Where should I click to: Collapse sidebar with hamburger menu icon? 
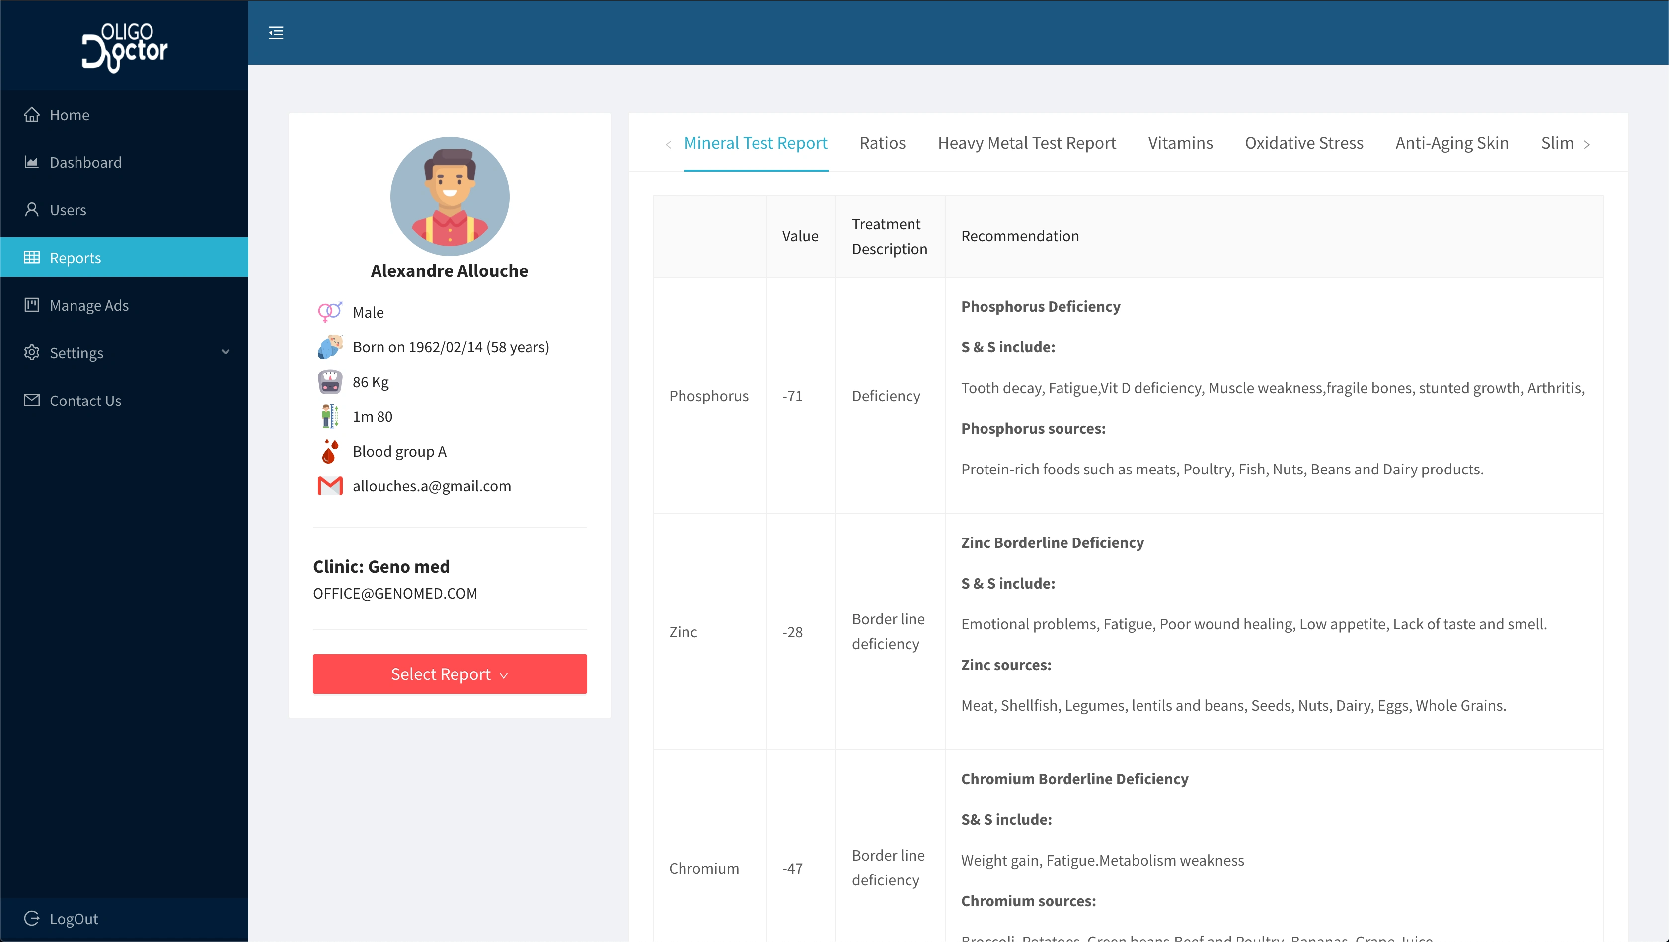[276, 33]
